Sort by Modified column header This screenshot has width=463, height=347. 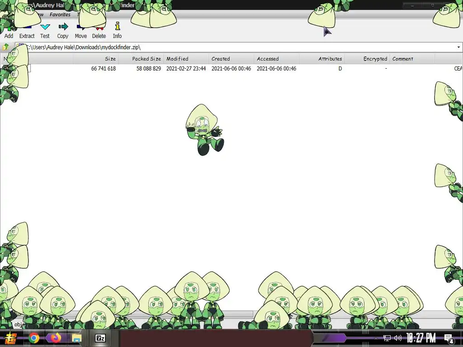click(186, 59)
